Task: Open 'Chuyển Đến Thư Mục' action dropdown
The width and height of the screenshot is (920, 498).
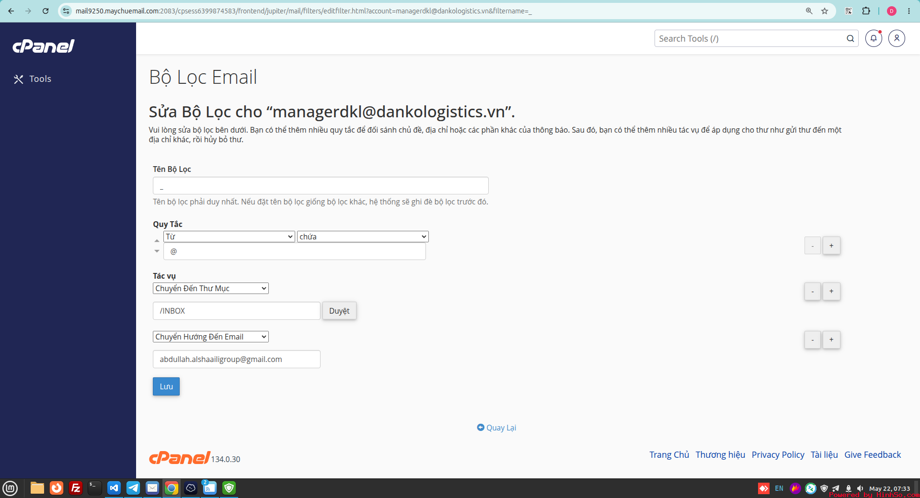Action: [x=211, y=288]
